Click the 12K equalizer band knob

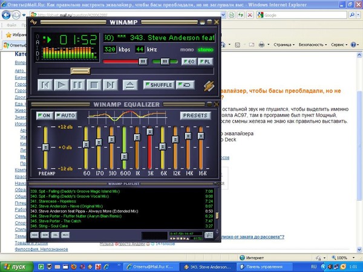click(175, 140)
